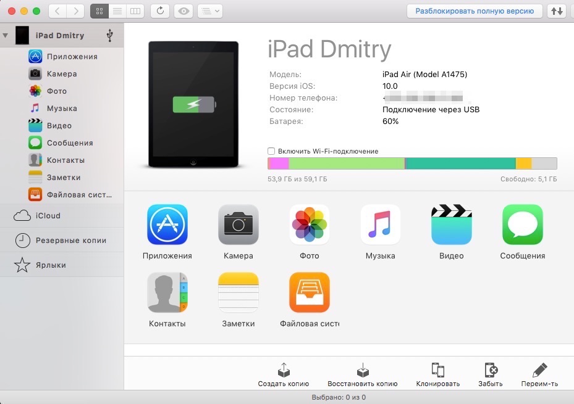Click Создать копию backup button
Image resolution: width=574 pixels, height=404 pixels.
pos(283,375)
